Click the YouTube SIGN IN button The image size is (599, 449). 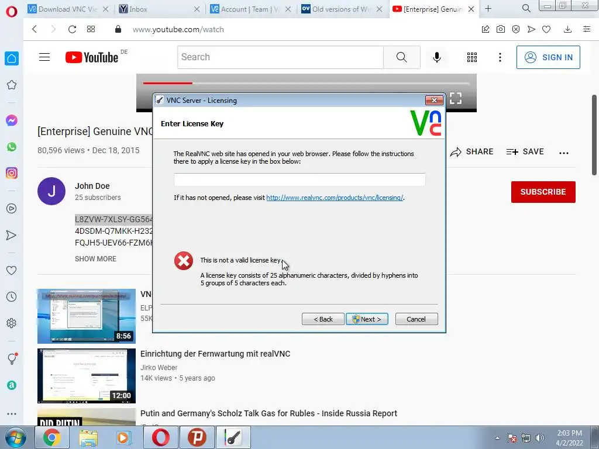[548, 57]
